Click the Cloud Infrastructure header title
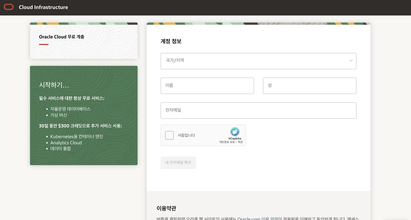 [43, 7]
